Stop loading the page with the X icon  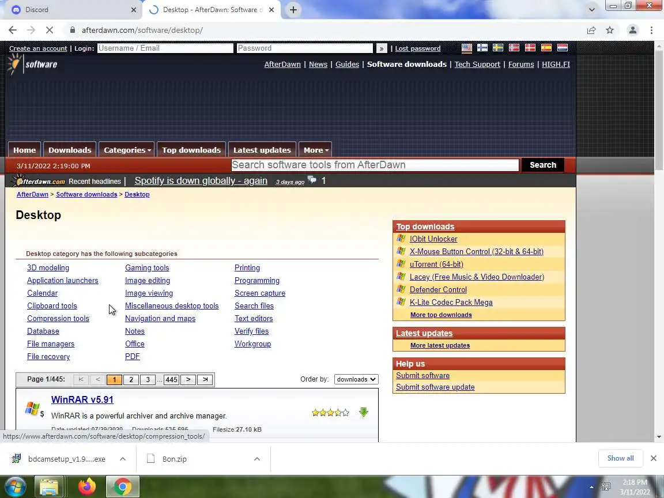point(50,30)
